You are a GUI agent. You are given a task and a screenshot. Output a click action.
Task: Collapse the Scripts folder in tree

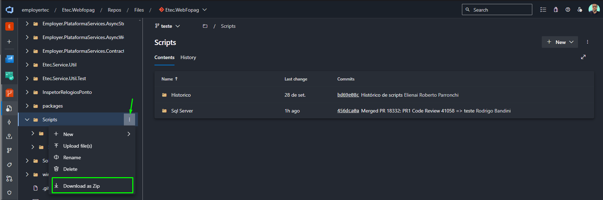pyautogui.click(x=27, y=120)
